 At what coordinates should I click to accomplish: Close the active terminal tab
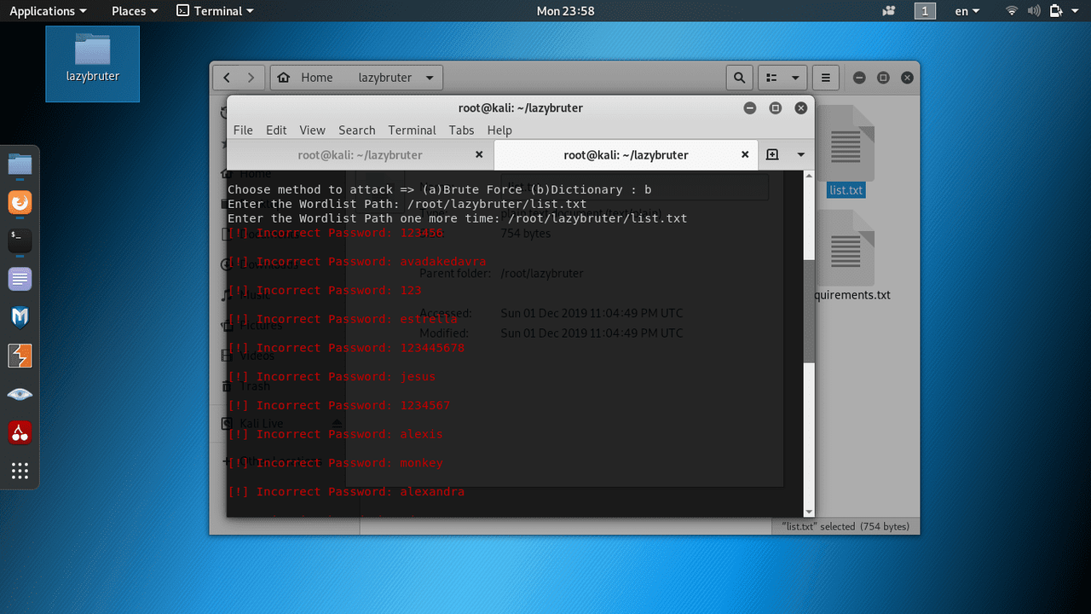pyautogui.click(x=745, y=154)
